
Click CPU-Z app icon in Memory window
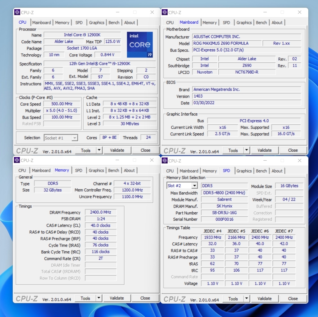pyautogui.click(x=17, y=160)
